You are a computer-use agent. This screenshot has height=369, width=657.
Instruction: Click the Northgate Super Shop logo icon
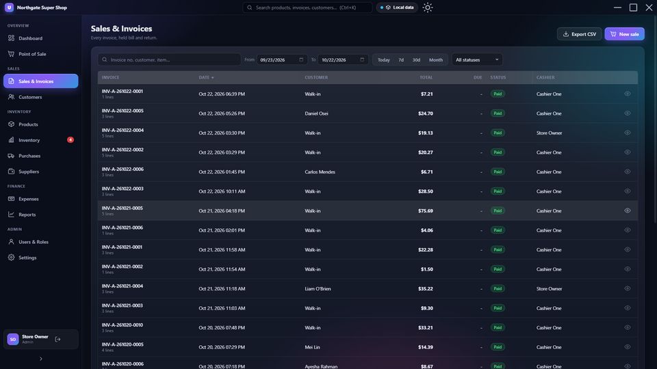9,8
